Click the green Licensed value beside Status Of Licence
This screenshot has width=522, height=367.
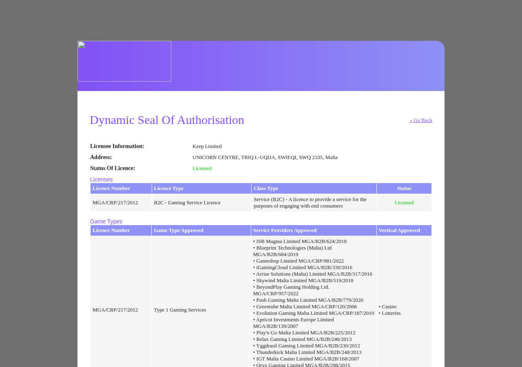pos(202,168)
